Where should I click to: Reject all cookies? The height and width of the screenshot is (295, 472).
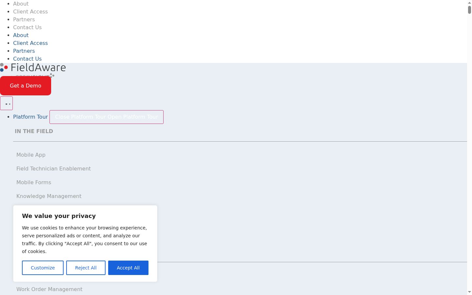tap(86, 268)
